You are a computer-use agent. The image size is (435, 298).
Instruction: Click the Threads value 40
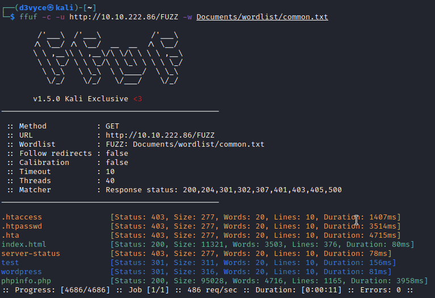click(x=110, y=181)
